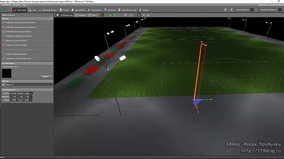Click the Активный объект section header
The width and height of the screenshot is (284, 159).
pyautogui.click(x=27, y=63)
